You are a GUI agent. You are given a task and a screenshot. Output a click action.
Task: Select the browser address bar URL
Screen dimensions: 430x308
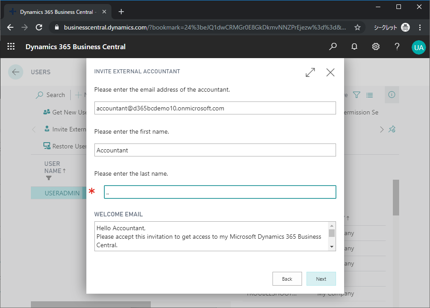[x=205, y=27]
